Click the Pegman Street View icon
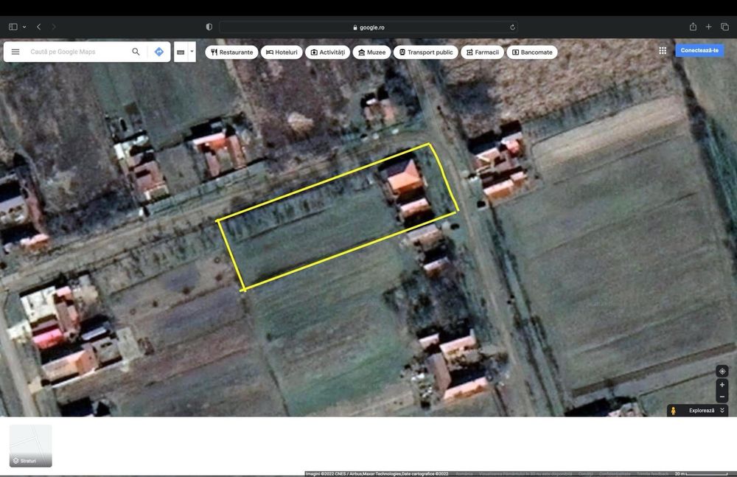737x477 pixels. tap(673, 411)
